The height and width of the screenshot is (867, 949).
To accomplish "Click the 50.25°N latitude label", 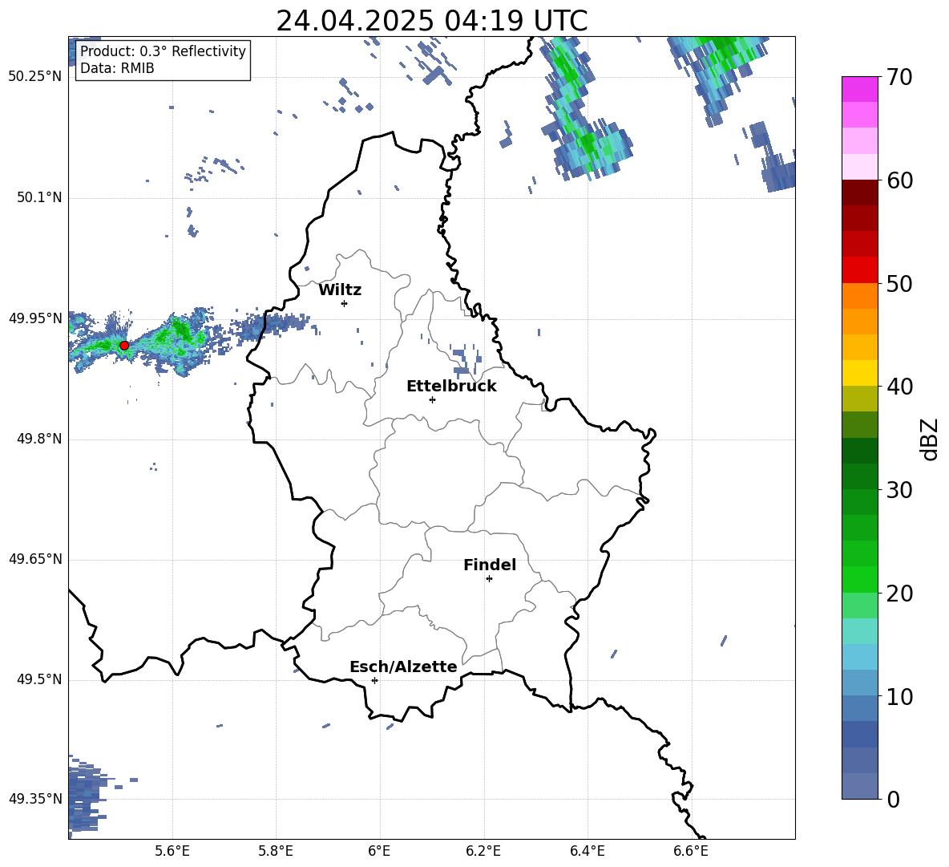I will tap(35, 77).
